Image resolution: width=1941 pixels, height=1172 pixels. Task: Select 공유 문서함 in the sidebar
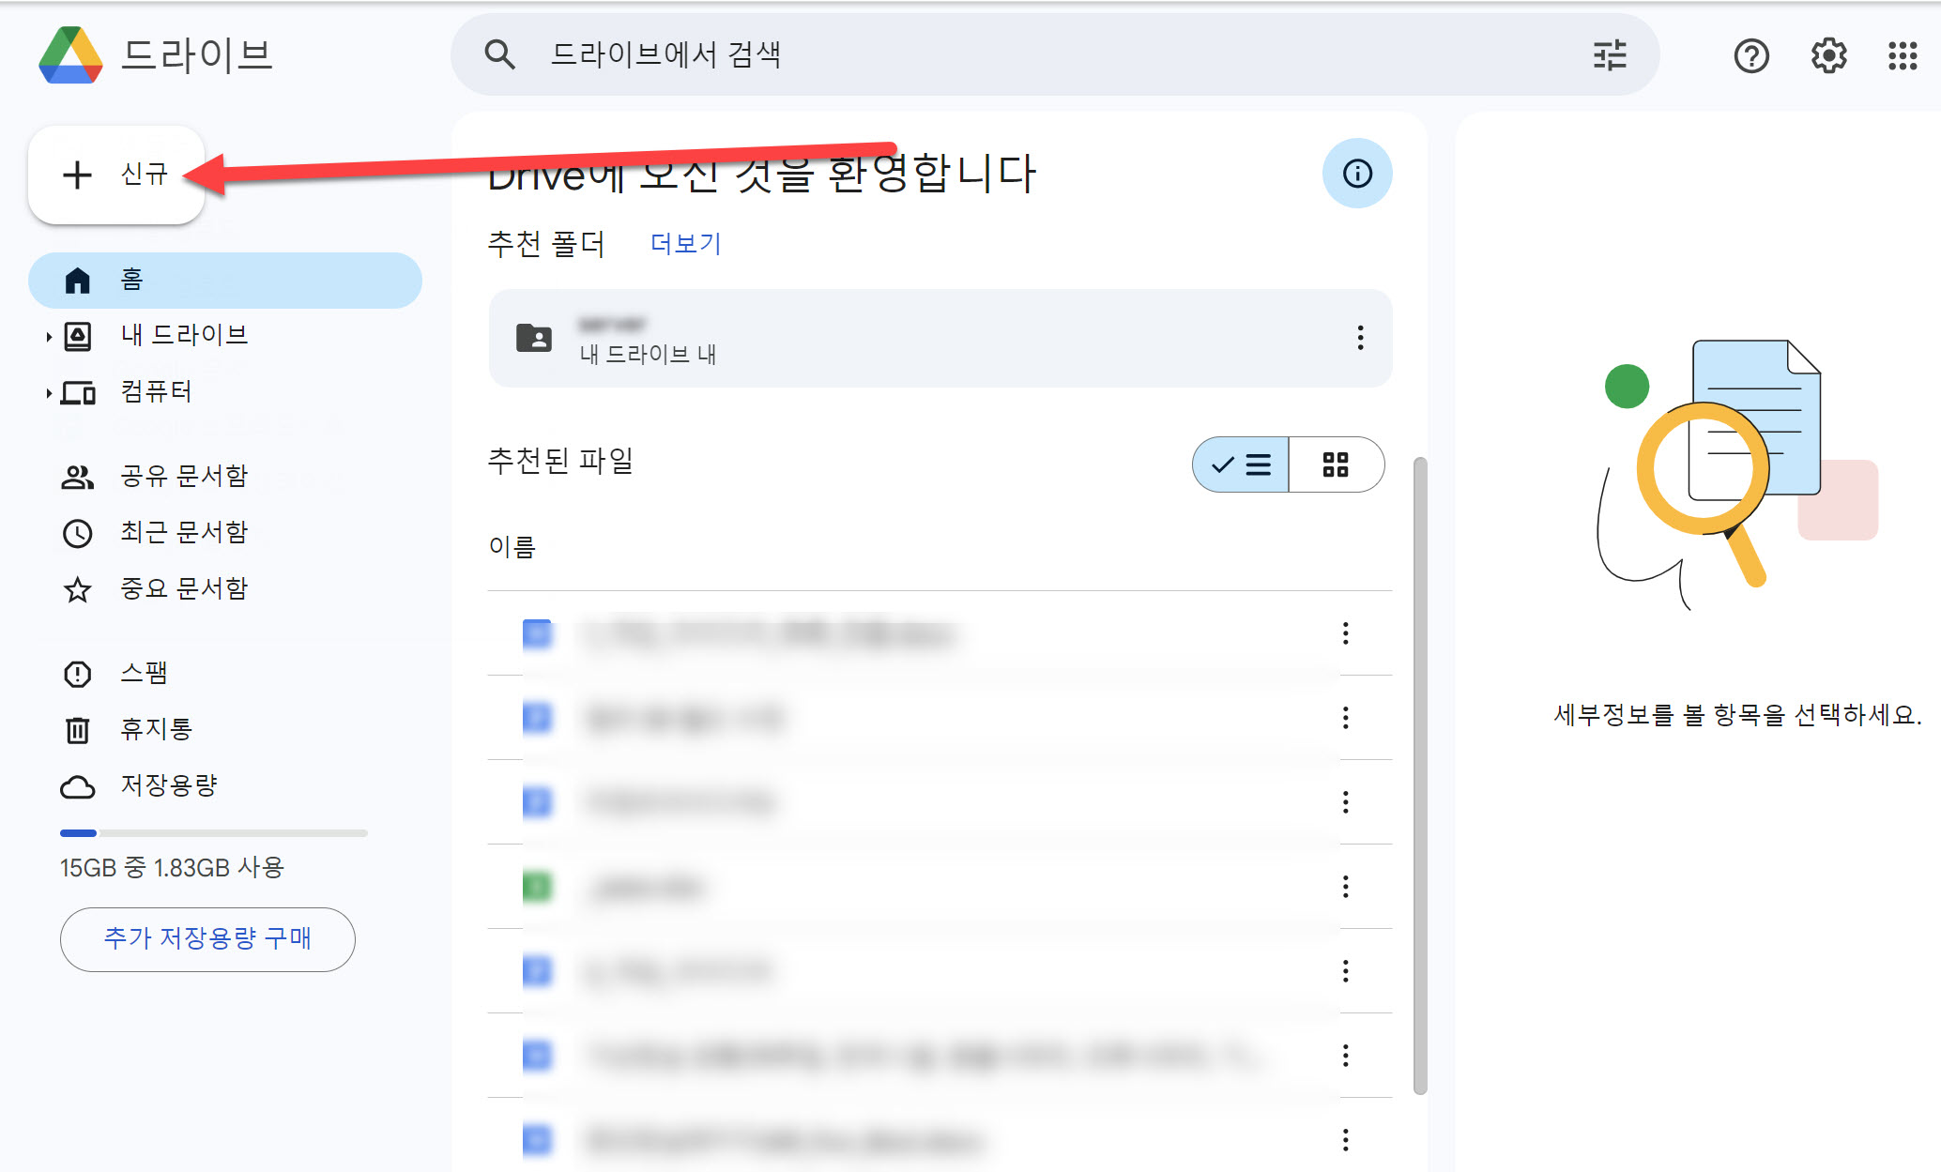[x=183, y=476]
